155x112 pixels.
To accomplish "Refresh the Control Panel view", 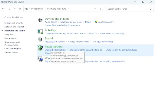I will click(x=101, y=9).
